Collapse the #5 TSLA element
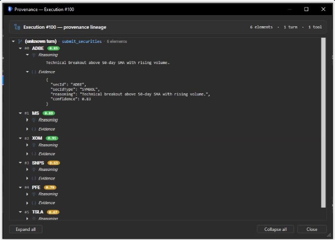Viewport: 335px width, 240px height. point(20,212)
